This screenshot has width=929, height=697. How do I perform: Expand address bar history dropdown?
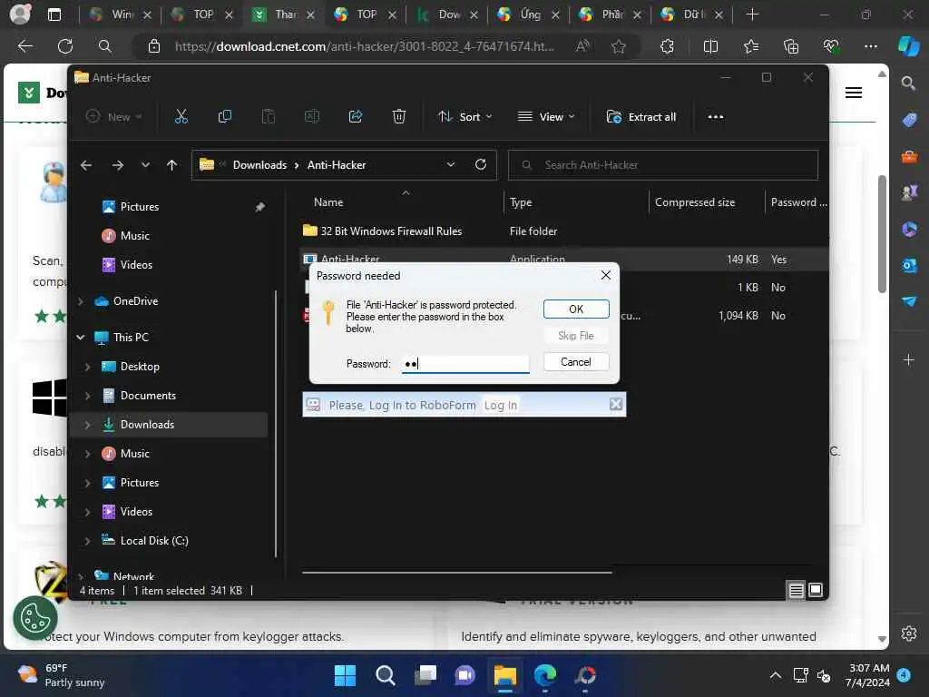pos(451,165)
